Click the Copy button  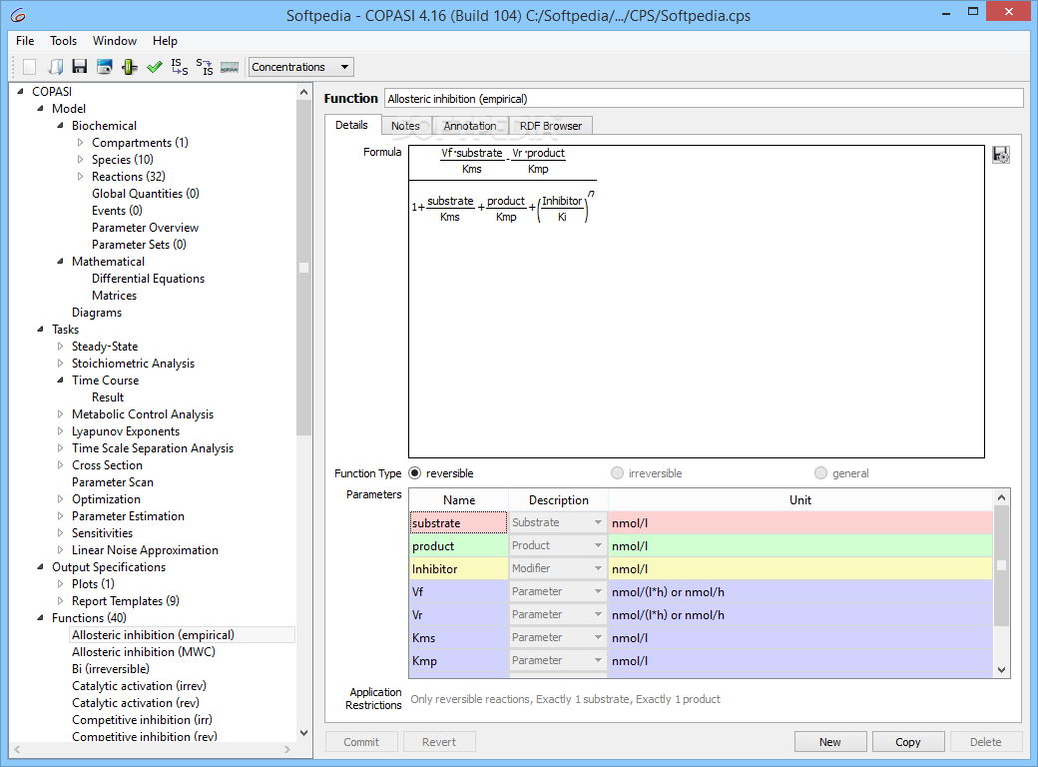907,742
